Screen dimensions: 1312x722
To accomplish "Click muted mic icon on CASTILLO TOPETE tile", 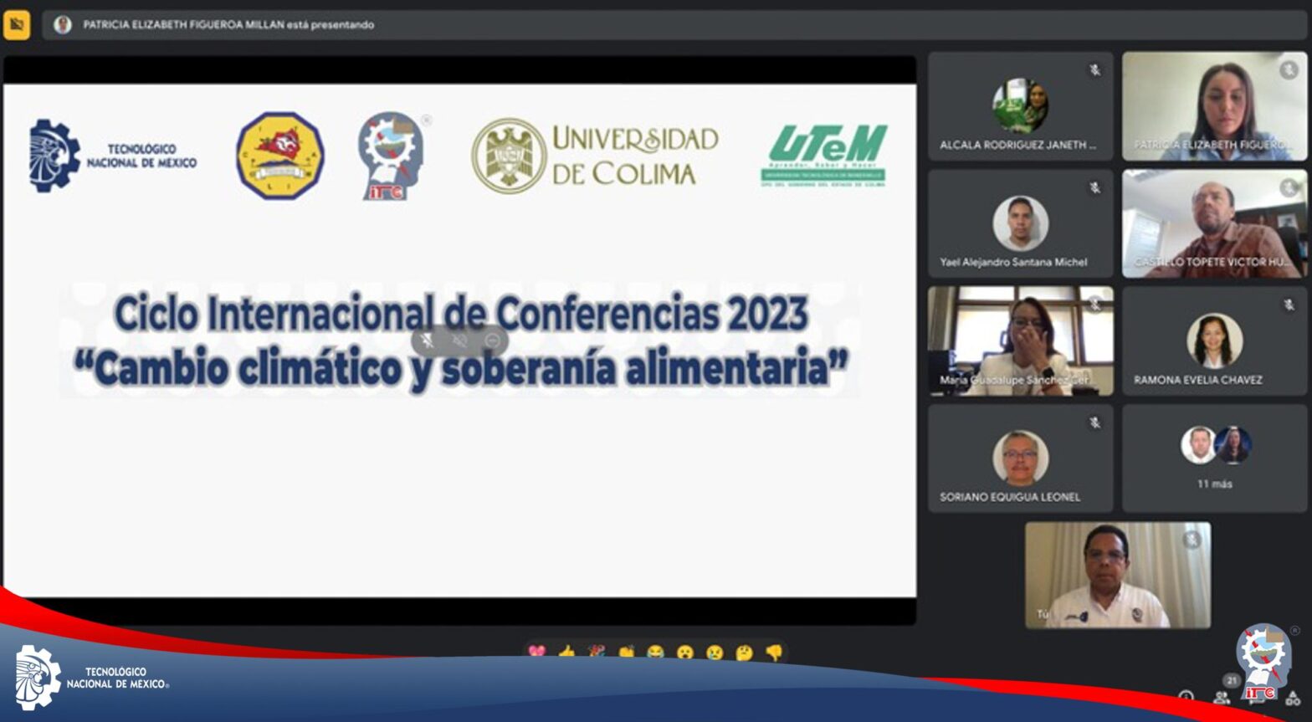I will [1289, 188].
